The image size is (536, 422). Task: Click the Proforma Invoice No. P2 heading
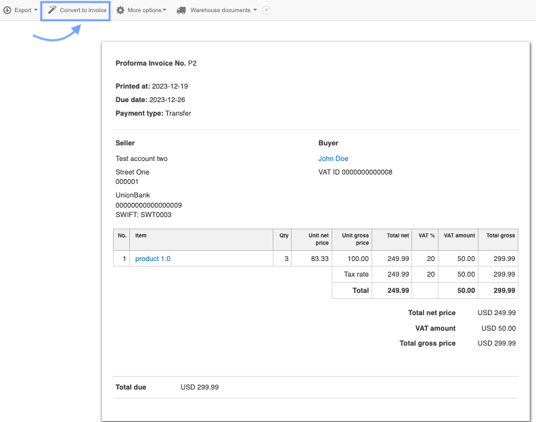[x=156, y=63]
